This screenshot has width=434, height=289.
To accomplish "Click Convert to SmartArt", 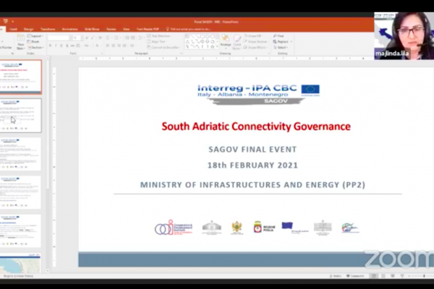I will (163, 47).
